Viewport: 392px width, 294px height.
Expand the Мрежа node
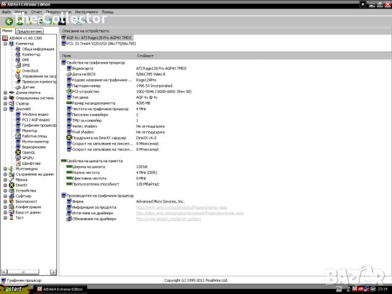6,179
